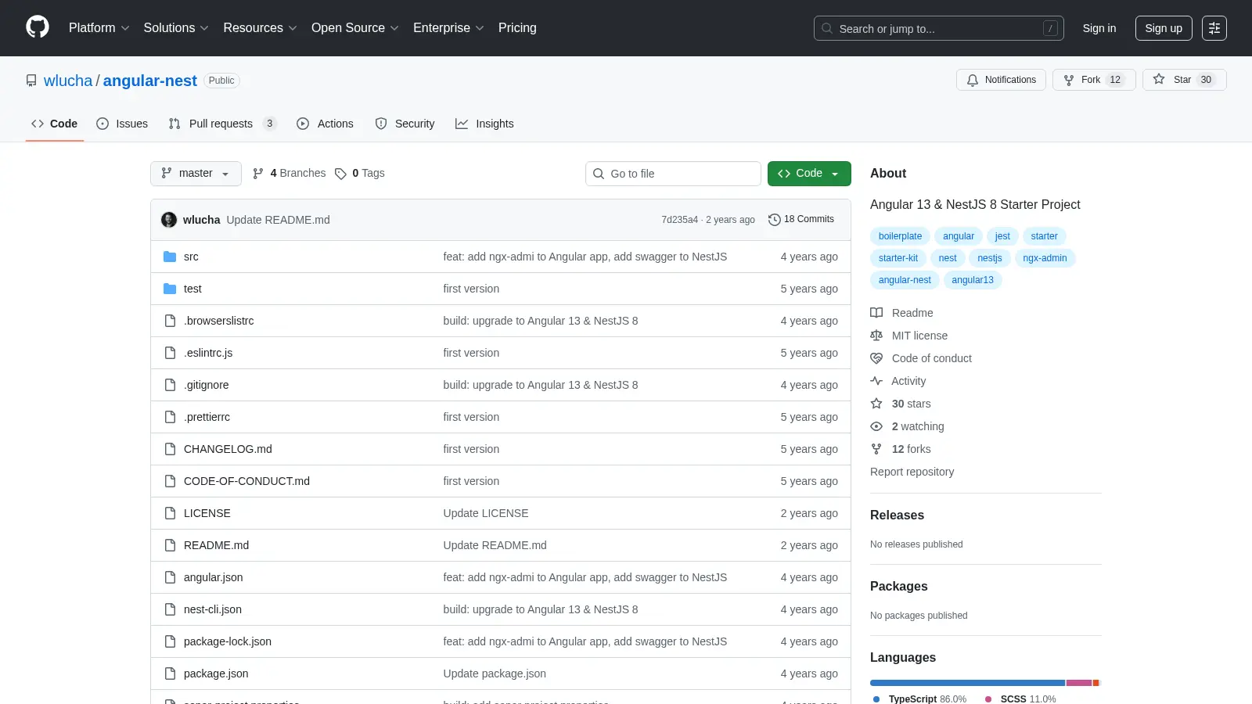This screenshot has width=1252, height=704.
Task: Open the green Code dropdown button
Action: (809, 174)
